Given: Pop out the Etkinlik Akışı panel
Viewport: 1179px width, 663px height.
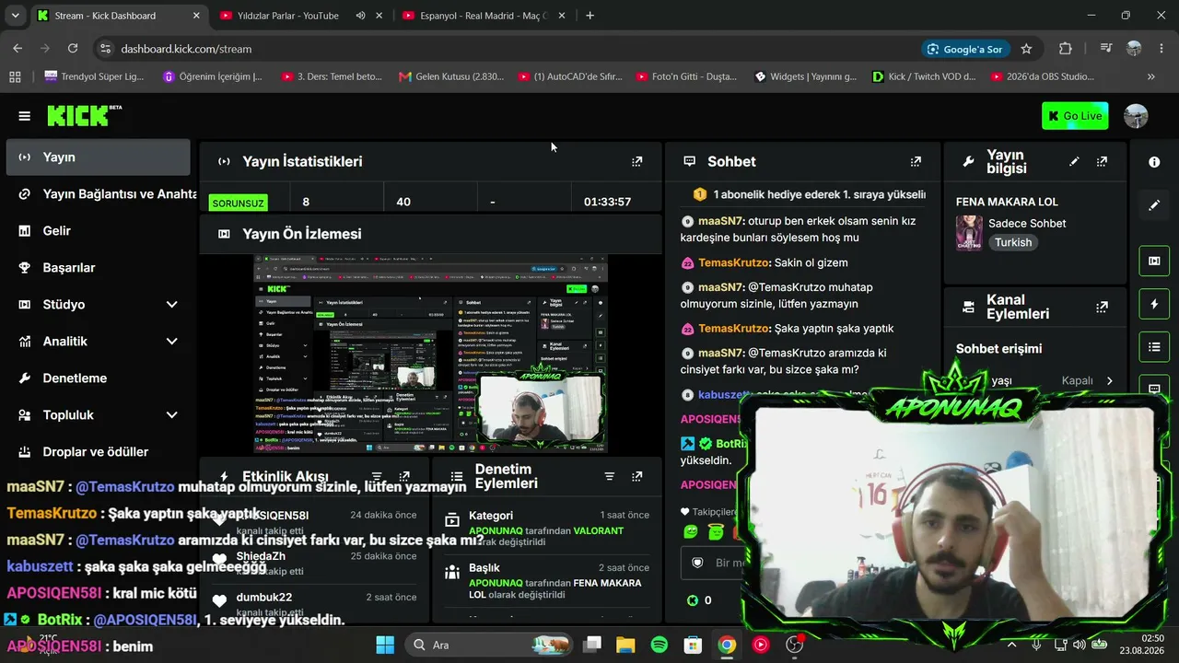Looking at the screenshot, I should point(404,476).
